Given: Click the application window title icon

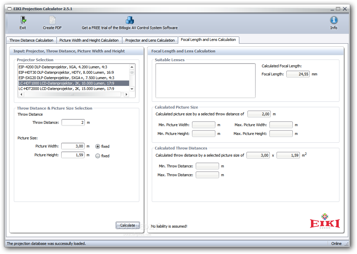Looking at the screenshot, I should 9,9.
